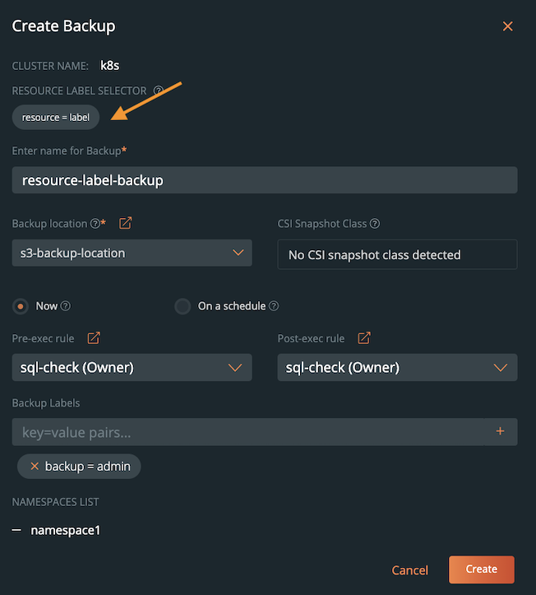The width and height of the screenshot is (536, 595).
Task: Click the backup name input field
Action: click(x=264, y=180)
